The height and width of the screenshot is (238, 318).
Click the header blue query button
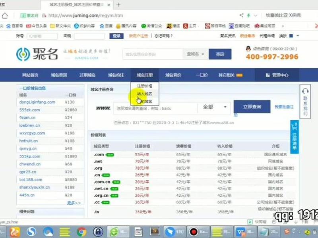220,54
